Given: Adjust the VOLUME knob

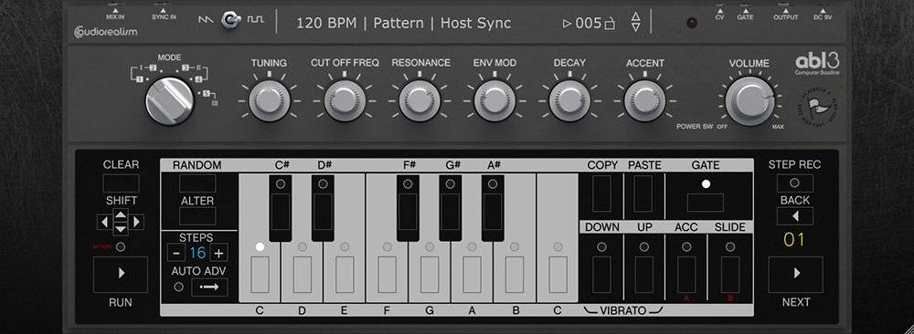Looking at the screenshot, I should (750, 101).
